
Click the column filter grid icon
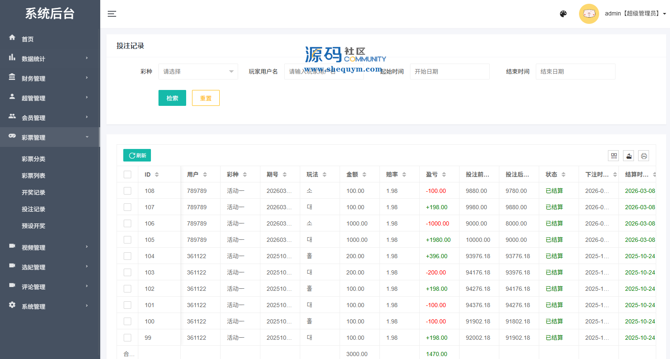(614, 156)
